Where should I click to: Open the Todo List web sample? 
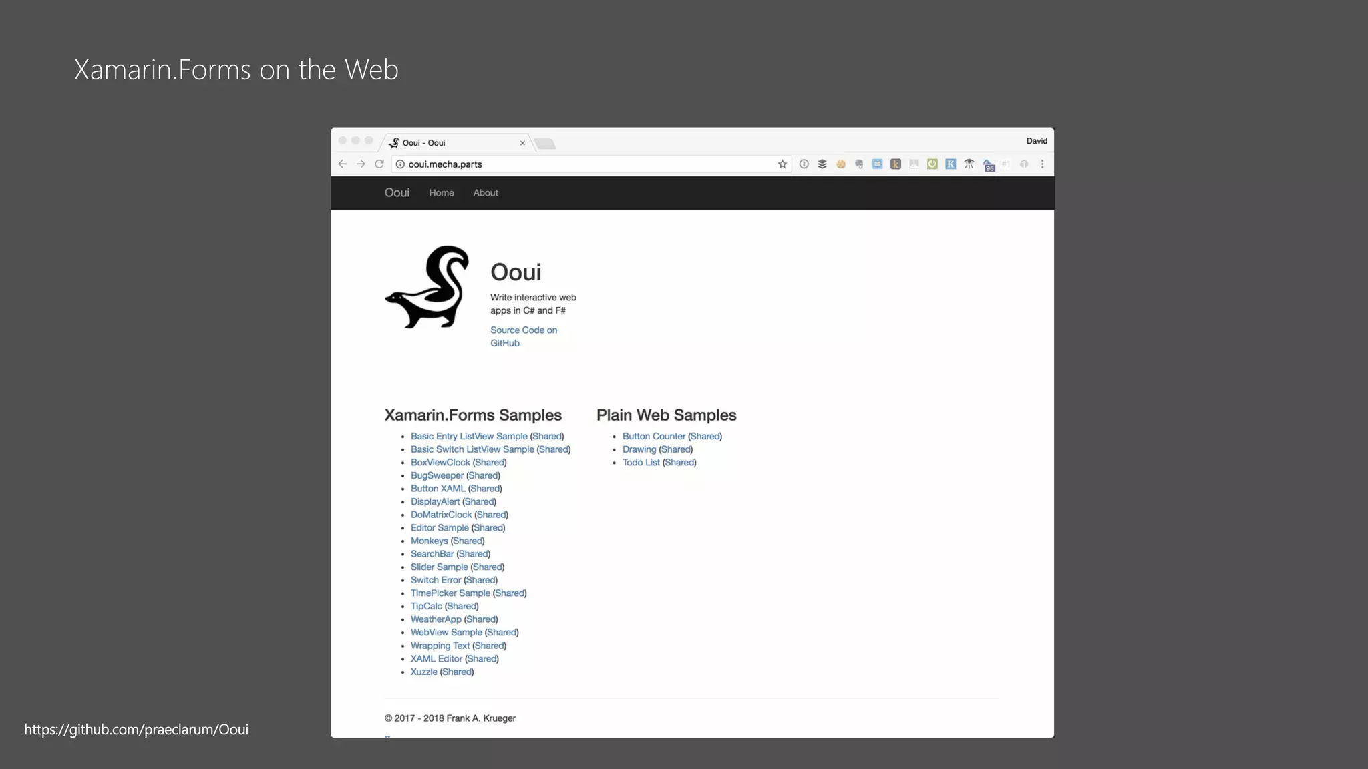641,463
